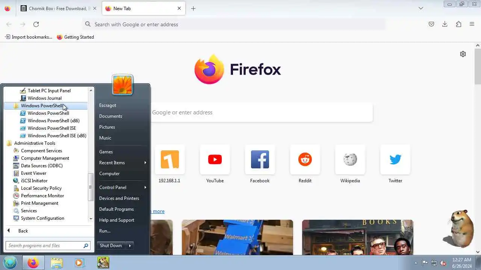Screen dimensions: 481x270
Task: Collapse the Administrative Tools folder
Action: click(35, 143)
